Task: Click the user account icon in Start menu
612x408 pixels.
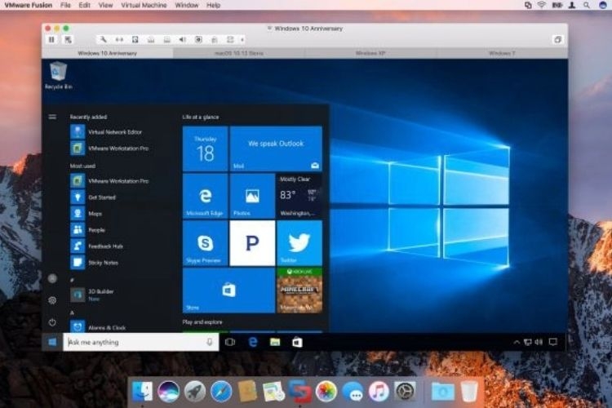Action: [x=52, y=278]
